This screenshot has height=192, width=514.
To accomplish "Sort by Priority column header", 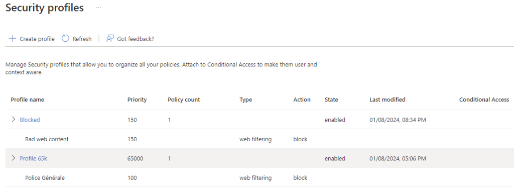I will 137,100.
